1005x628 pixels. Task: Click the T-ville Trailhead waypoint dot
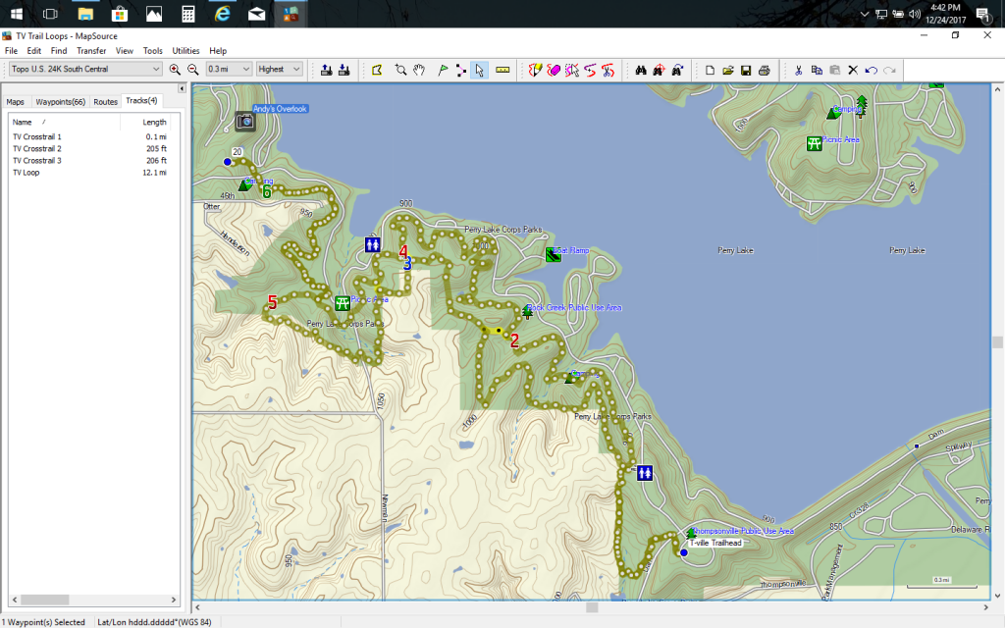coord(684,552)
